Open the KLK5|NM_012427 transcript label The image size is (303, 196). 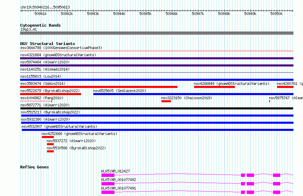[x=115, y=171]
